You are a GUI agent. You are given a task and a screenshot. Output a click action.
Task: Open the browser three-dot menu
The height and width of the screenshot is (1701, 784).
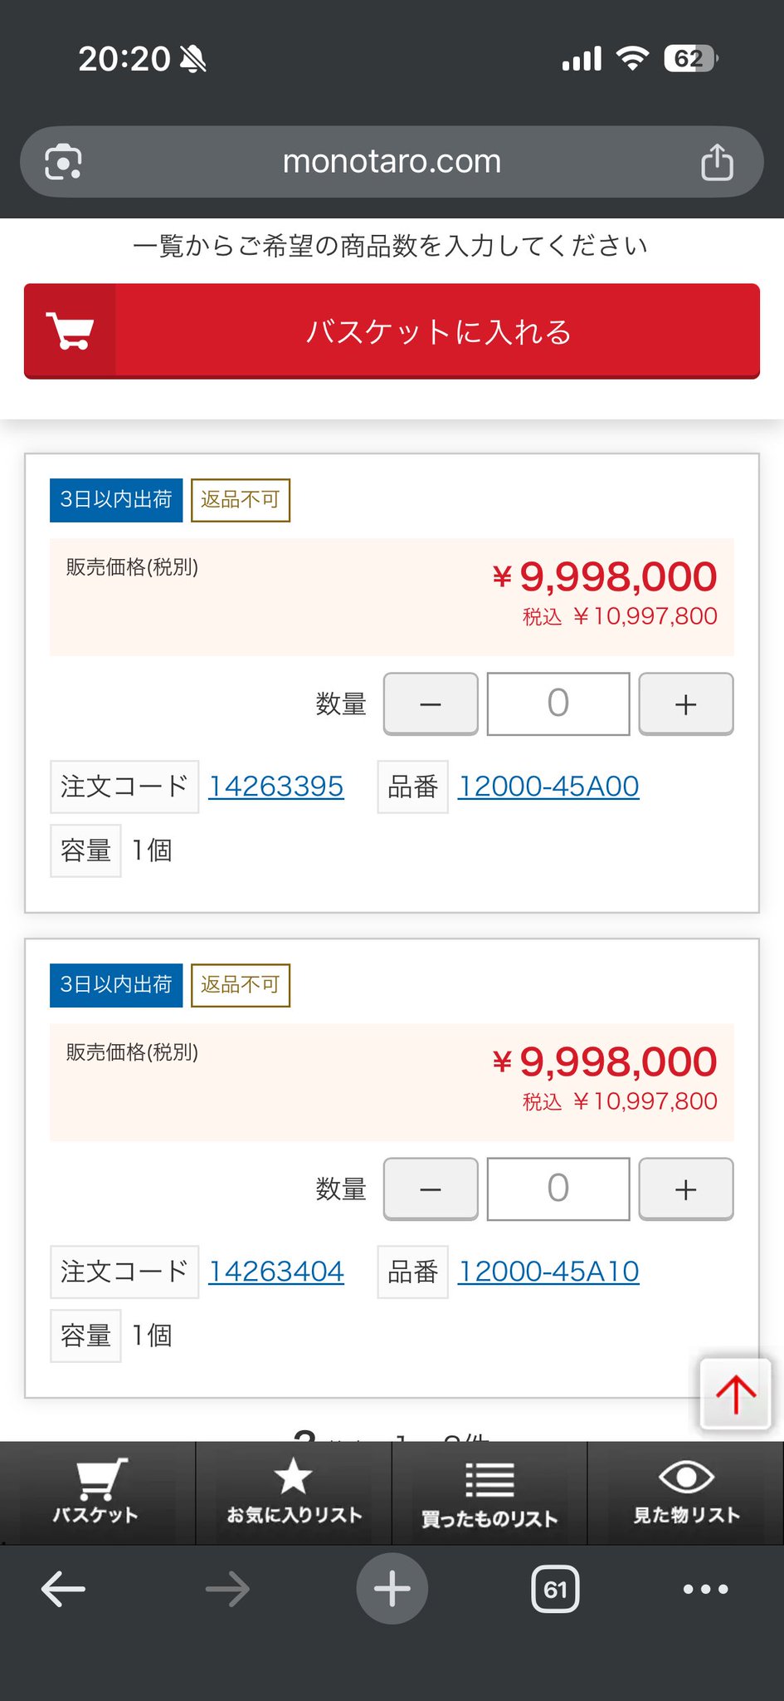click(x=705, y=1590)
